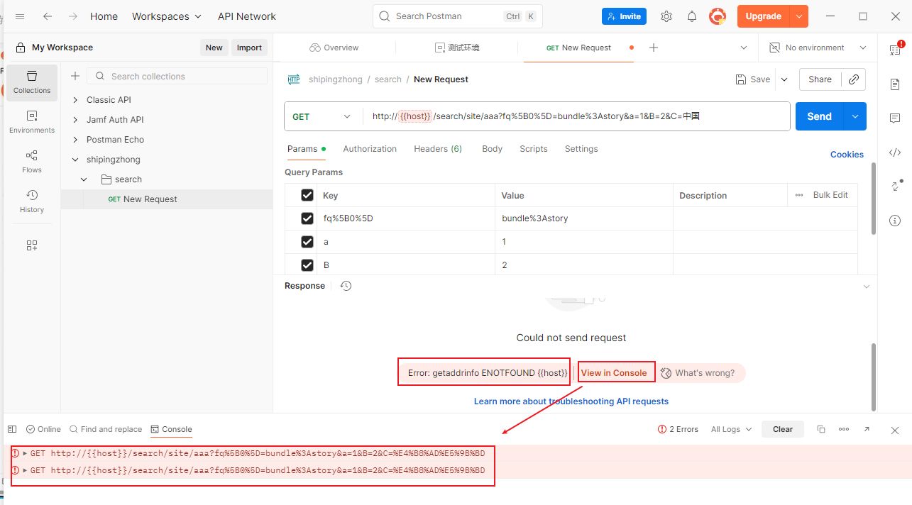The width and height of the screenshot is (912, 505).
Task: Open the Flows sidebar icon
Action: tap(32, 162)
